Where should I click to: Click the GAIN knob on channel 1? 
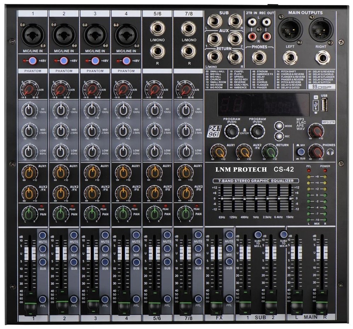(29, 89)
